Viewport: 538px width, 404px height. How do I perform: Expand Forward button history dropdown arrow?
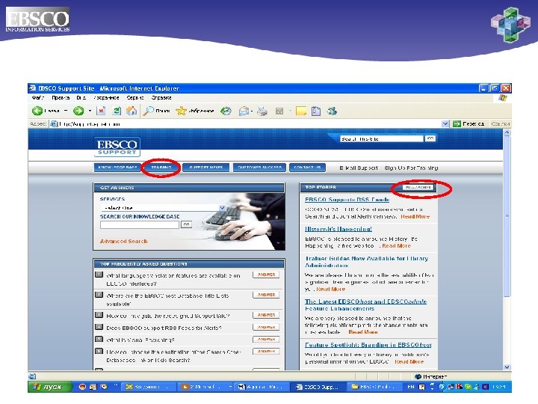coord(90,111)
